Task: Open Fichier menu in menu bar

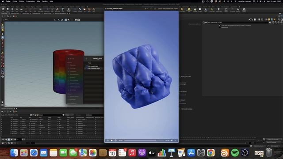Action: pos(15,1)
